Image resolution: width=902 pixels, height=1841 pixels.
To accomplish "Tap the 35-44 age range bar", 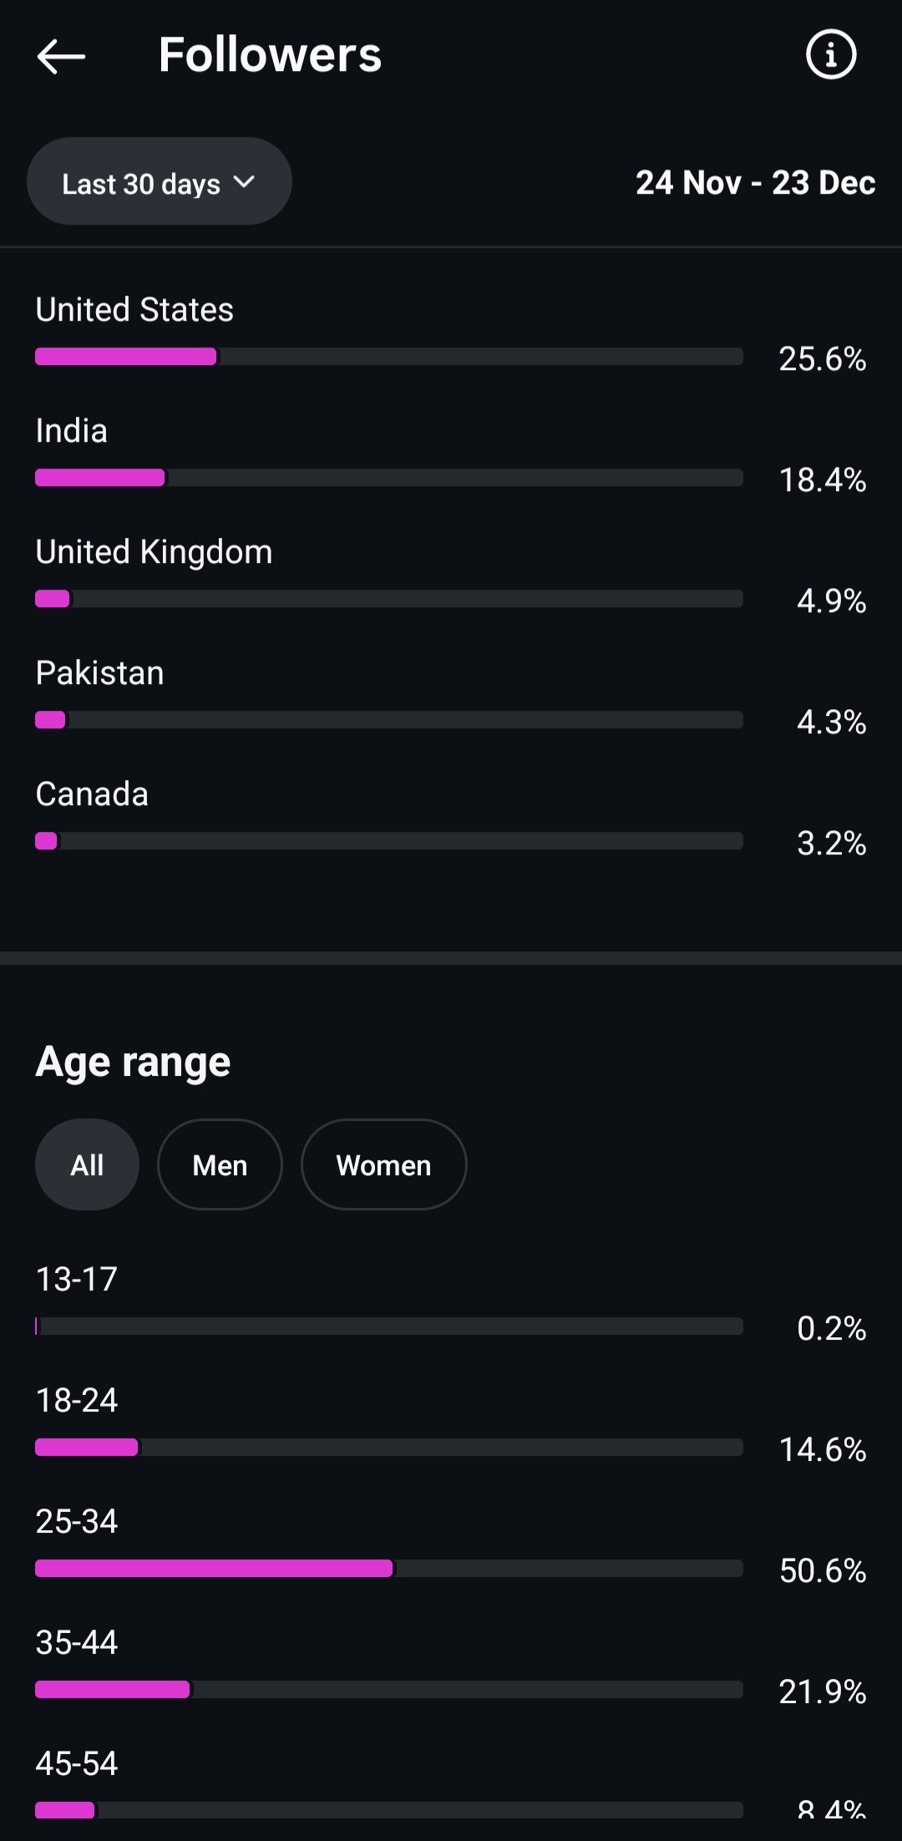I will click(x=388, y=1690).
